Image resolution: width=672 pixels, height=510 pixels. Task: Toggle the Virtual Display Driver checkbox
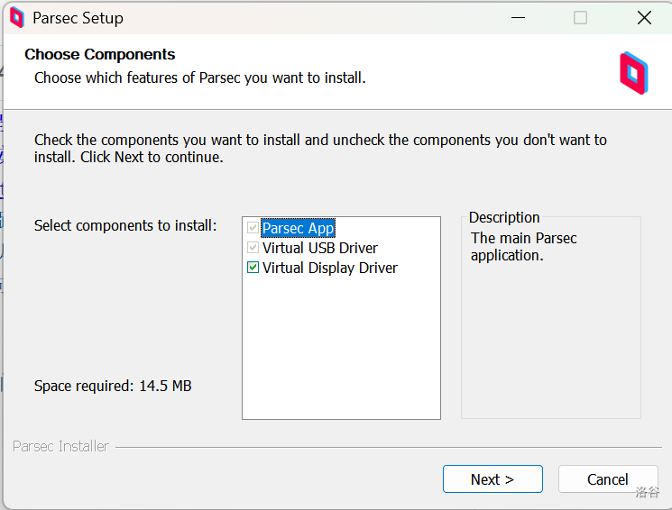(253, 268)
